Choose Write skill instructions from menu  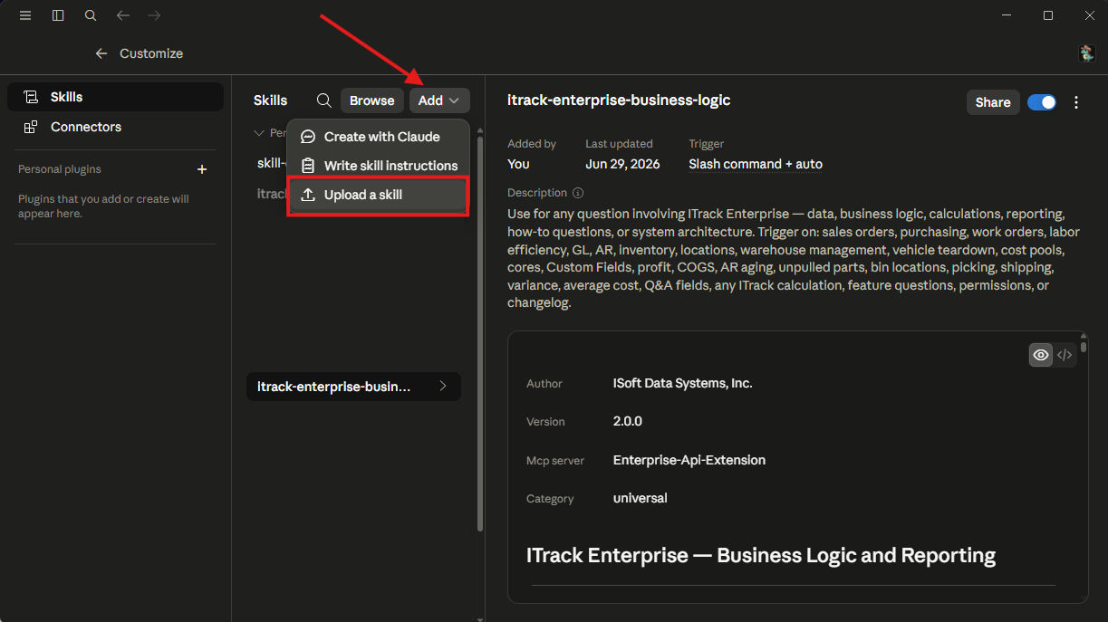(x=379, y=166)
